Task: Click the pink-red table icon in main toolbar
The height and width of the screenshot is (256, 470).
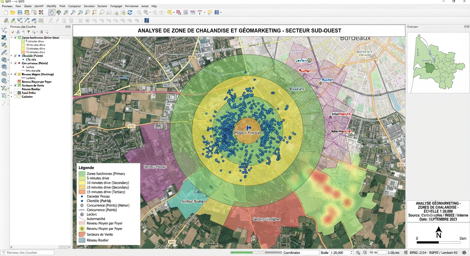Action: [x=179, y=12]
